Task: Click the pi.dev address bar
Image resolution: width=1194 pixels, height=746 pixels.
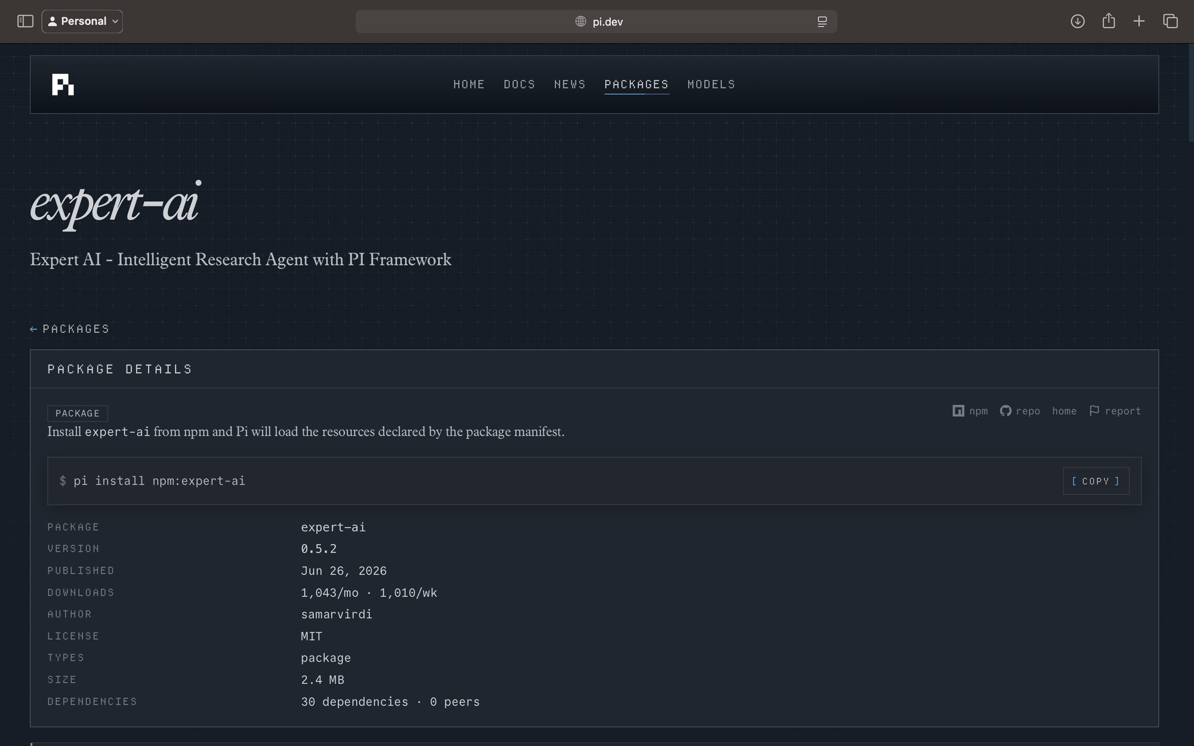Action: click(x=596, y=21)
